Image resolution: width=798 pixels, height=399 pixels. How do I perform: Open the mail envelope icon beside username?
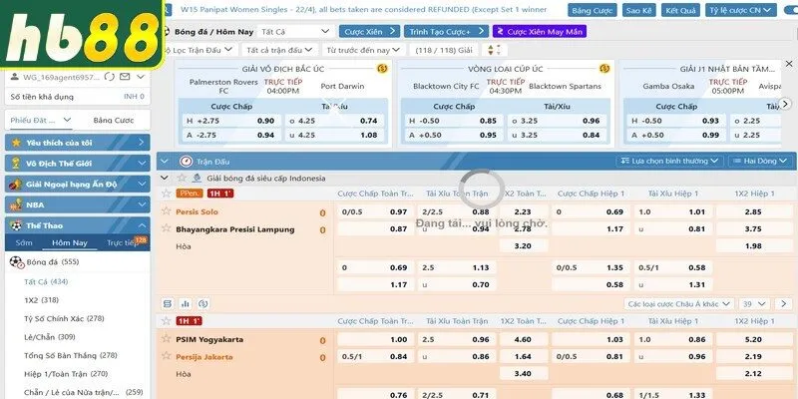point(125,77)
